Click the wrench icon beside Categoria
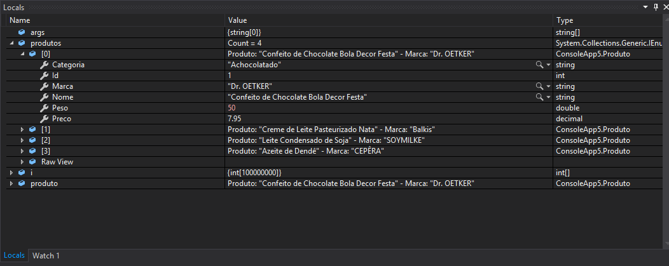 click(x=44, y=65)
